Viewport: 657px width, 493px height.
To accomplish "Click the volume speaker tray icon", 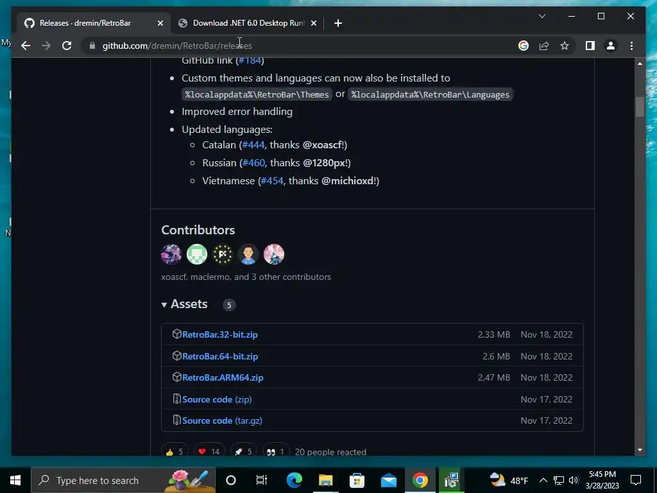I will (x=574, y=480).
